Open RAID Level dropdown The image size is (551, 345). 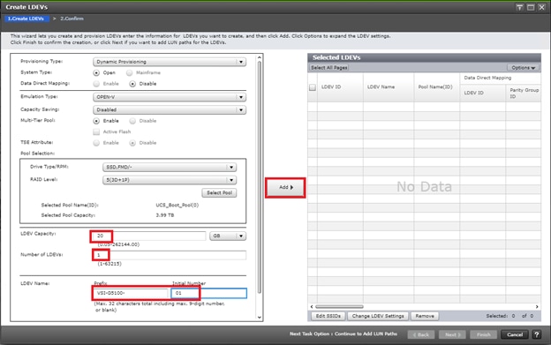[x=170, y=180]
